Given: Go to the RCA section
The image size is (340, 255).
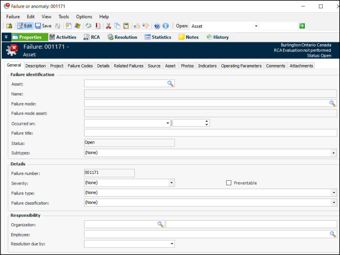Looking at the screenshot, I should pyautogui.click(x=91, y=37).
